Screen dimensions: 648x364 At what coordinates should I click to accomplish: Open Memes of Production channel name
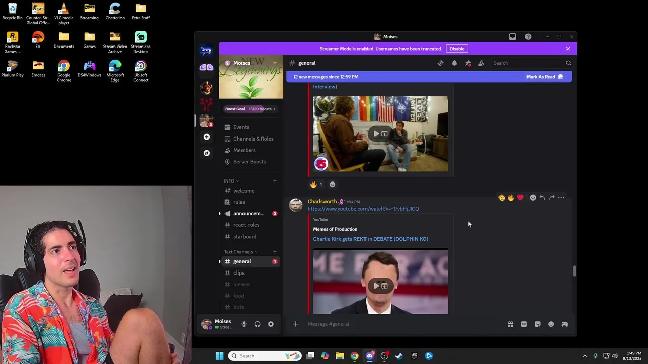tap(335, 229)
